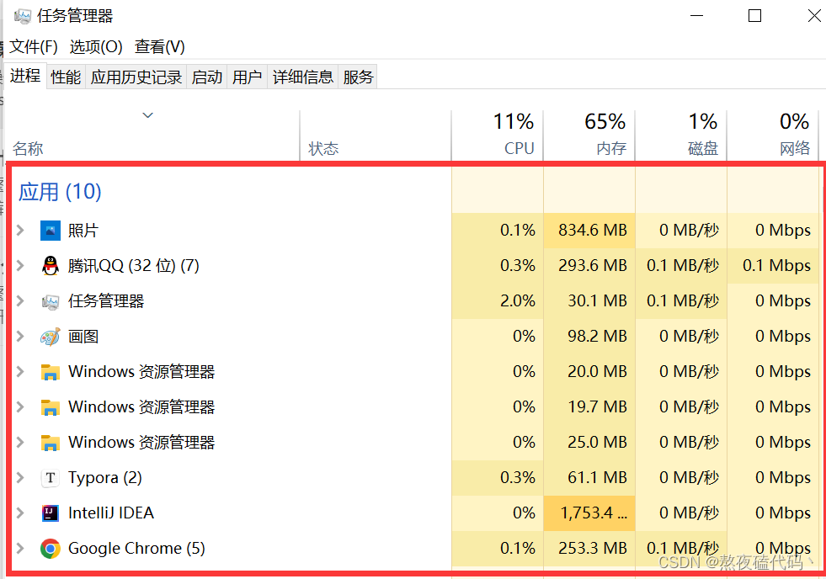Sort by the 网络 column header
Screen dimensions: 826x579
pos(772,135)
